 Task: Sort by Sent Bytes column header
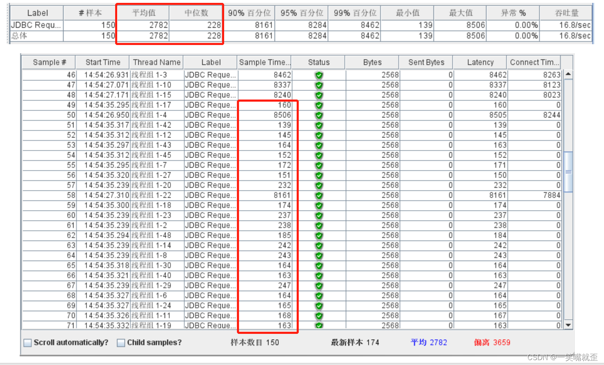(x=426, y=62)
